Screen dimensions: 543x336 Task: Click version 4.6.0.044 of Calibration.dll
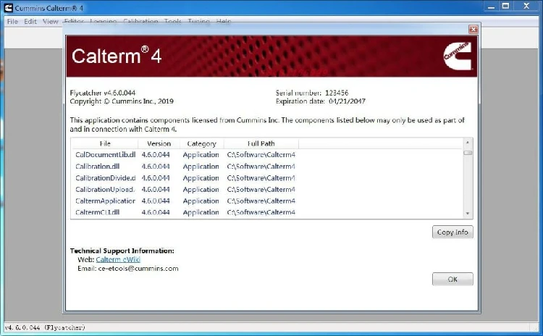click(156, 167)
